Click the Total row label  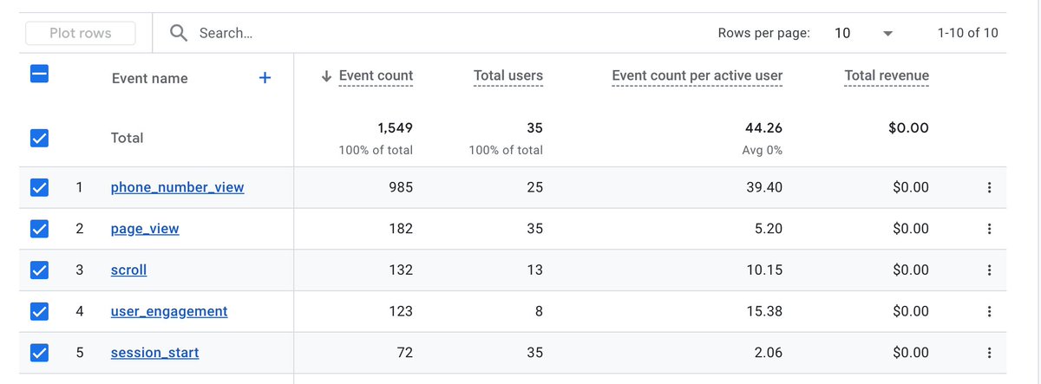128,138
